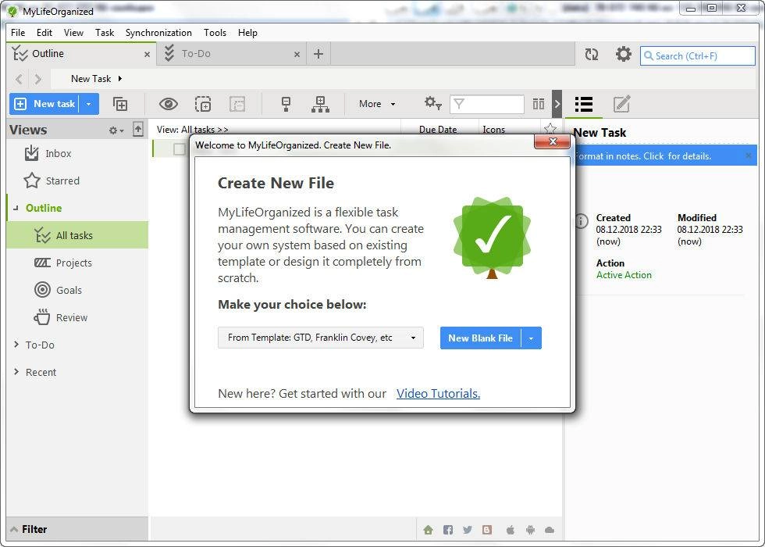765x547 pixels.
Task: Close the Outline tab
Action: 147,55
